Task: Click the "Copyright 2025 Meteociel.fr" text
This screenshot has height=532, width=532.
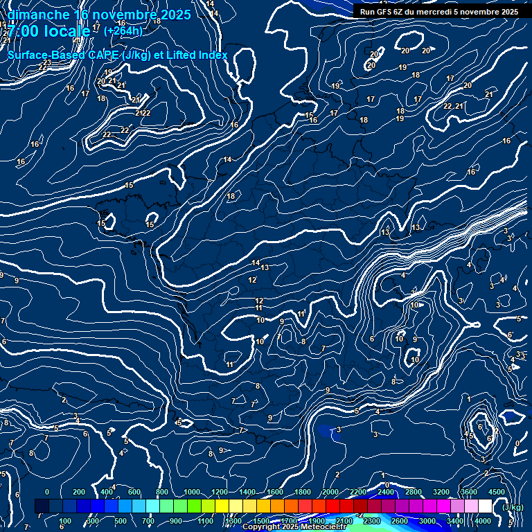Action: [x=294, y=526]
